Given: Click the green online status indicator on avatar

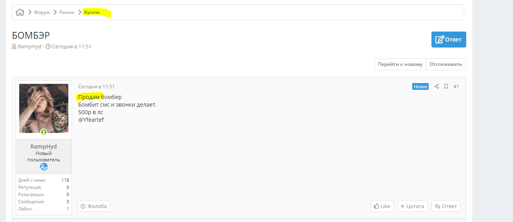Looking at the screenshot, I should point(44,132).
